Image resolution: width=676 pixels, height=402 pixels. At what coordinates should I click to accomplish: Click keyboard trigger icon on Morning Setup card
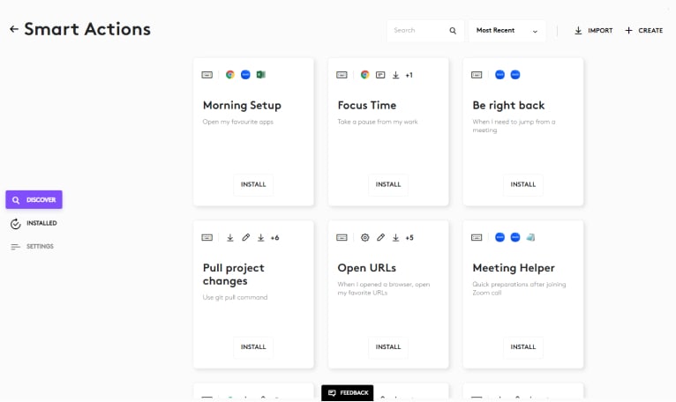pyautogui.click(x=207, y=75)
